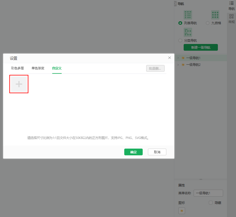Switch to the 彩色多层 tab
Image resolution: width=236 pixels, height=217 pixels.
click(17, 68)
